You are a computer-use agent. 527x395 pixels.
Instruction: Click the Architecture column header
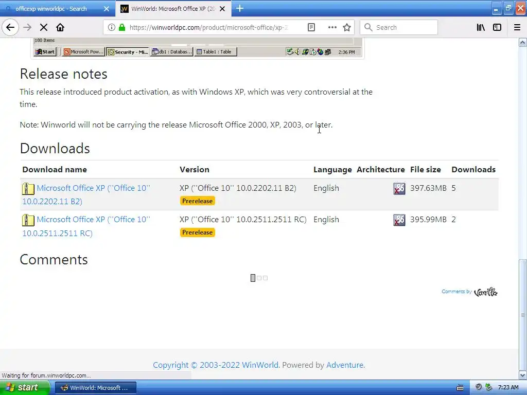click(x=380, y=170)
